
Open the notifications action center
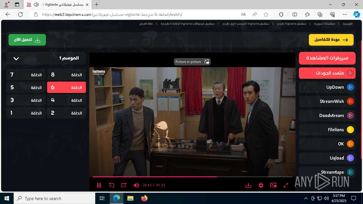pyautogui.click(x=354, y=198)
